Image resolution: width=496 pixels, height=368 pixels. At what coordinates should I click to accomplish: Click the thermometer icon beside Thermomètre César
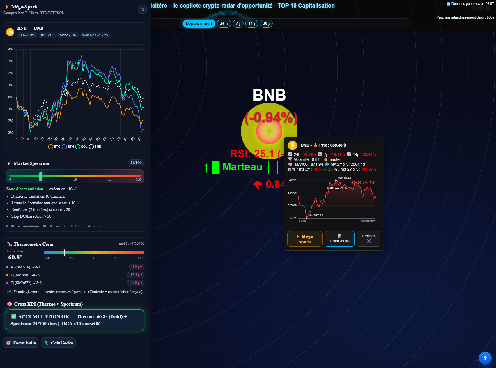[x=9, y=244]
